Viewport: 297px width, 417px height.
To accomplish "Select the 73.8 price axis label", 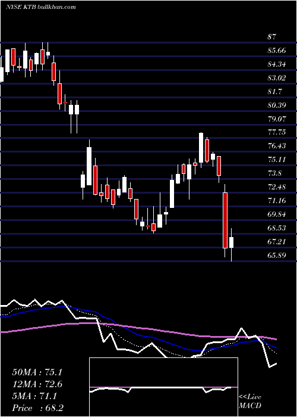I will 275,173.
